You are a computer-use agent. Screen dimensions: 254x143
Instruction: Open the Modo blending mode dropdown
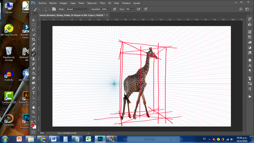click(x=77, y=9)
